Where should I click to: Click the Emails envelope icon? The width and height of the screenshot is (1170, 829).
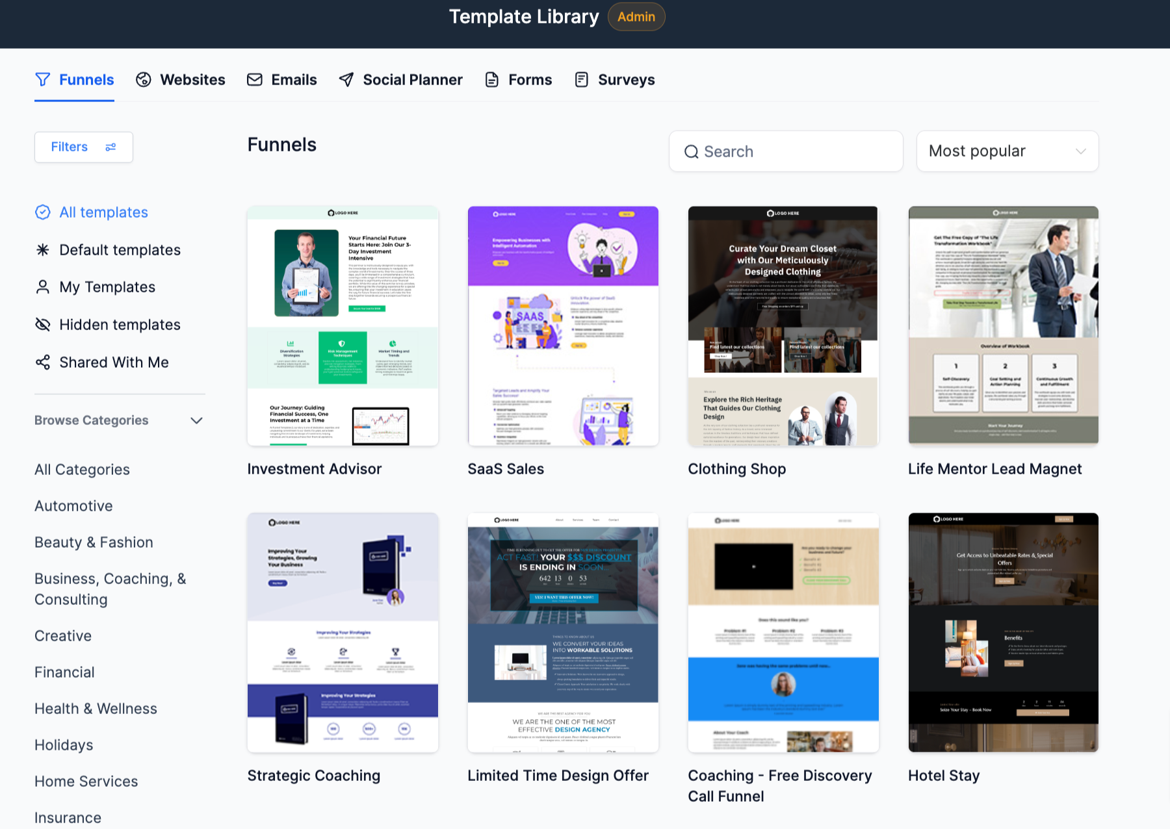(x=254, y=79)
